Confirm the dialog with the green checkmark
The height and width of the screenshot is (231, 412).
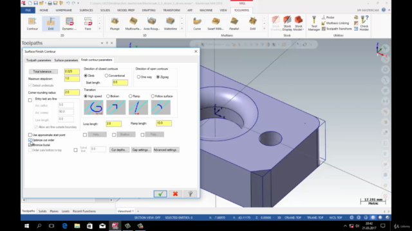click(160, 194)
